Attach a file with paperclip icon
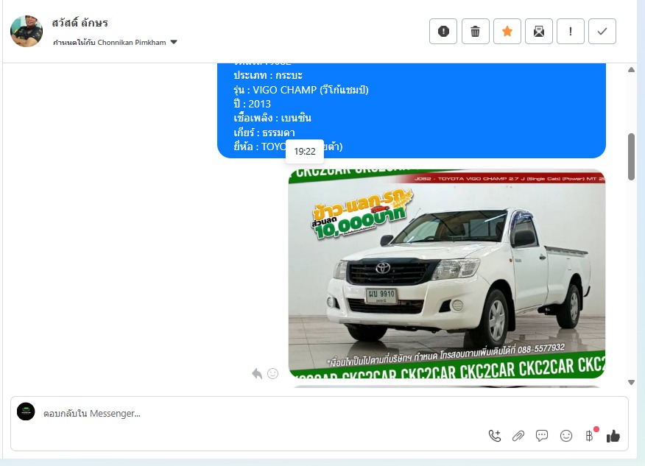 [x=518, y=436]
